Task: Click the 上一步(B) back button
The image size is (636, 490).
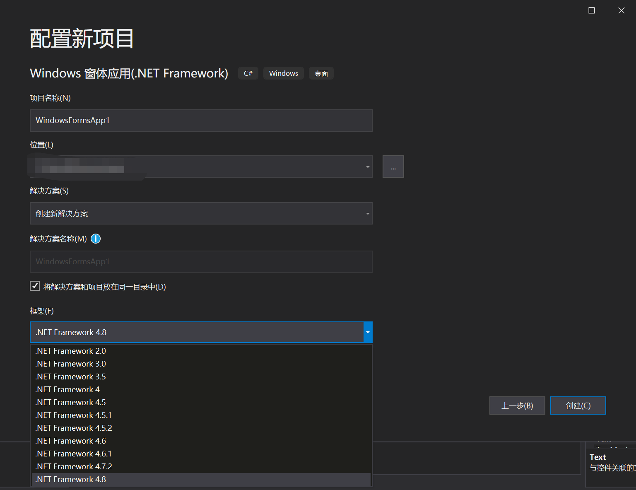Action: pyautogui.click(x=517, y=405)
